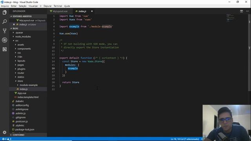This screenshot has height=141, width=251.
Task: Open the .editorconfig file
Action: (x=28, y=105)
